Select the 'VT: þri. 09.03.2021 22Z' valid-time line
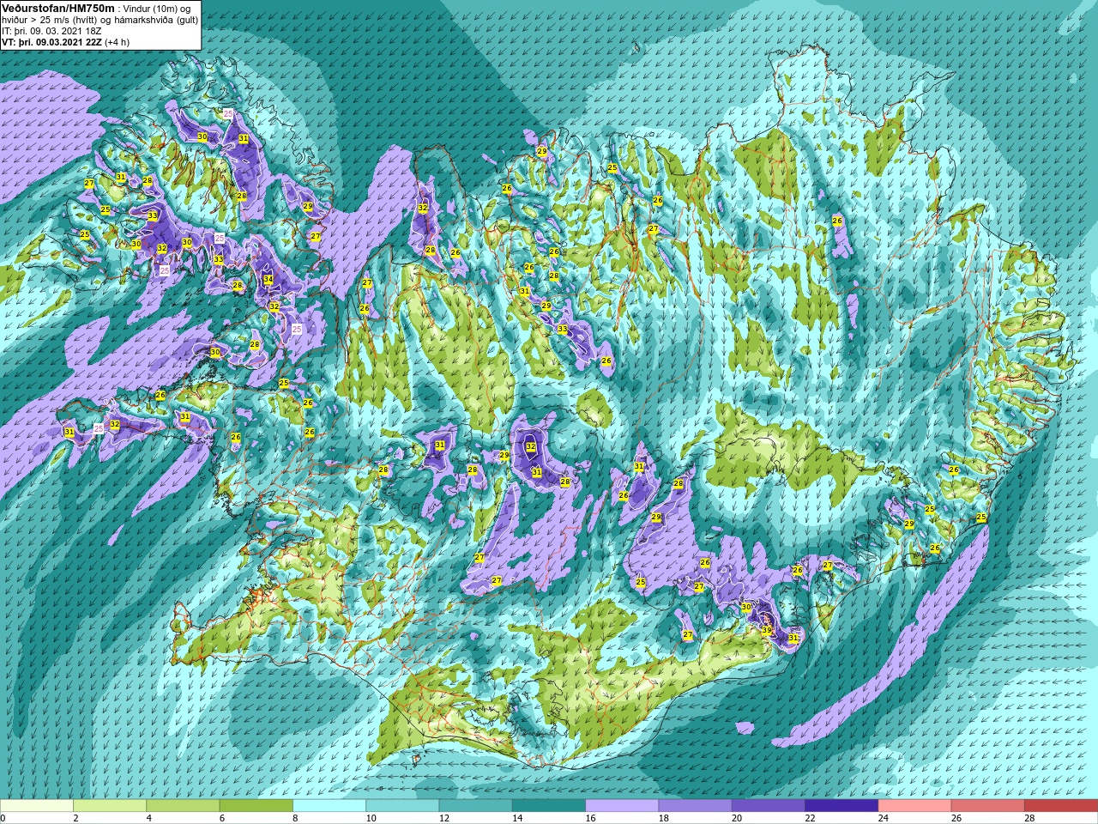 (66, 41)
